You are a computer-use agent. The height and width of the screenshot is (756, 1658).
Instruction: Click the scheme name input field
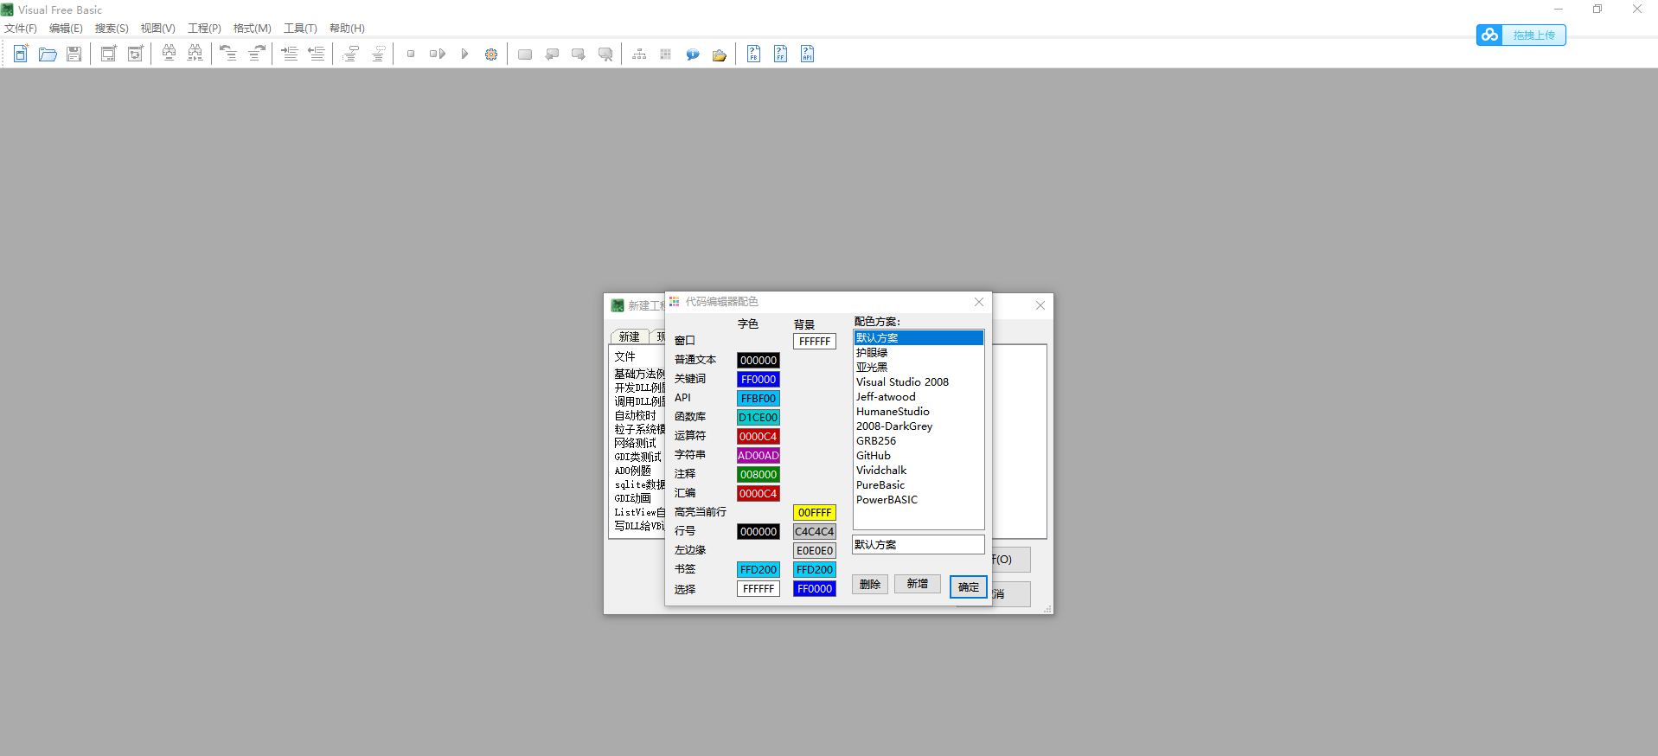click(919, 545)
